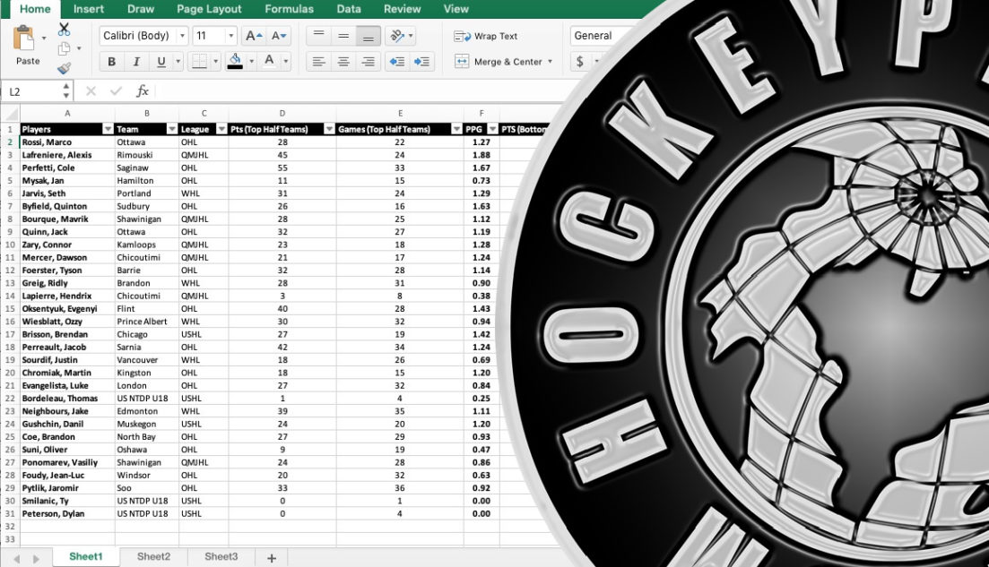
Task: Click the Name Box showing L2
Action: (x=37, y=91)
